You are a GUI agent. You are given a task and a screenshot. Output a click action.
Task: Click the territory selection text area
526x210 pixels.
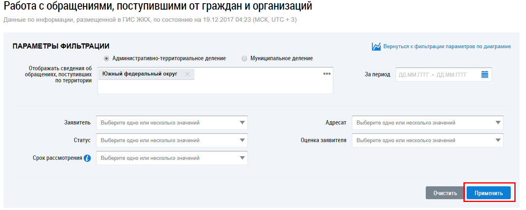click(x=215, y=87)
